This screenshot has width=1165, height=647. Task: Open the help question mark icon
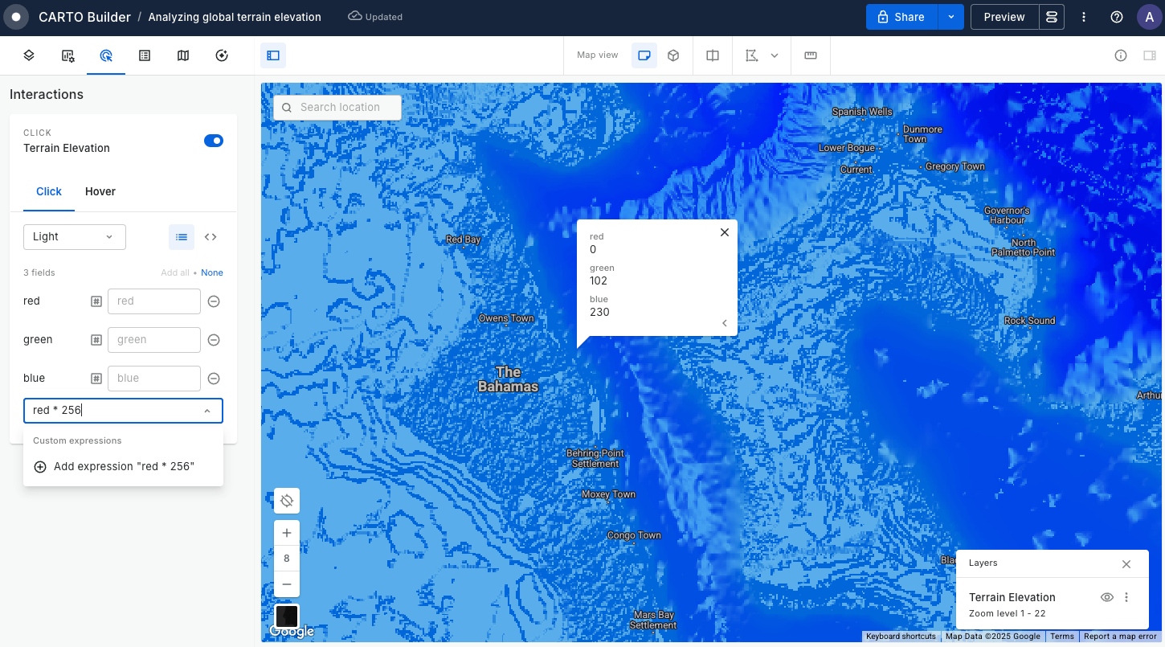[1116, 17]
